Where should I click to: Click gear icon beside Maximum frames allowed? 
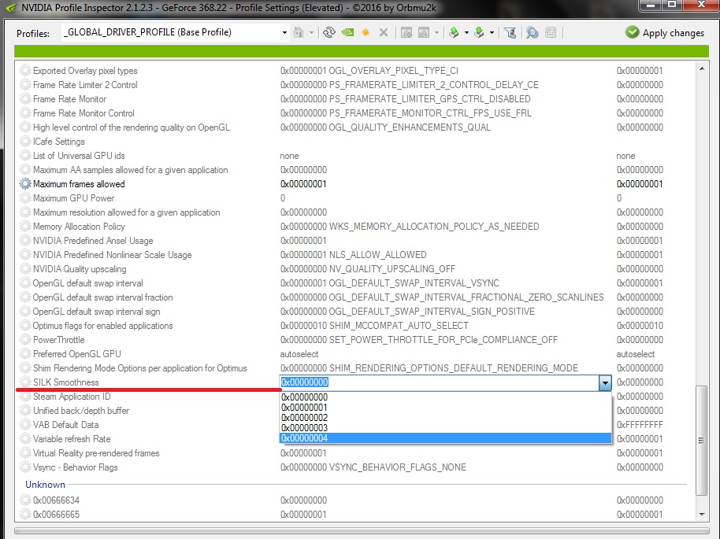point(24,184)
